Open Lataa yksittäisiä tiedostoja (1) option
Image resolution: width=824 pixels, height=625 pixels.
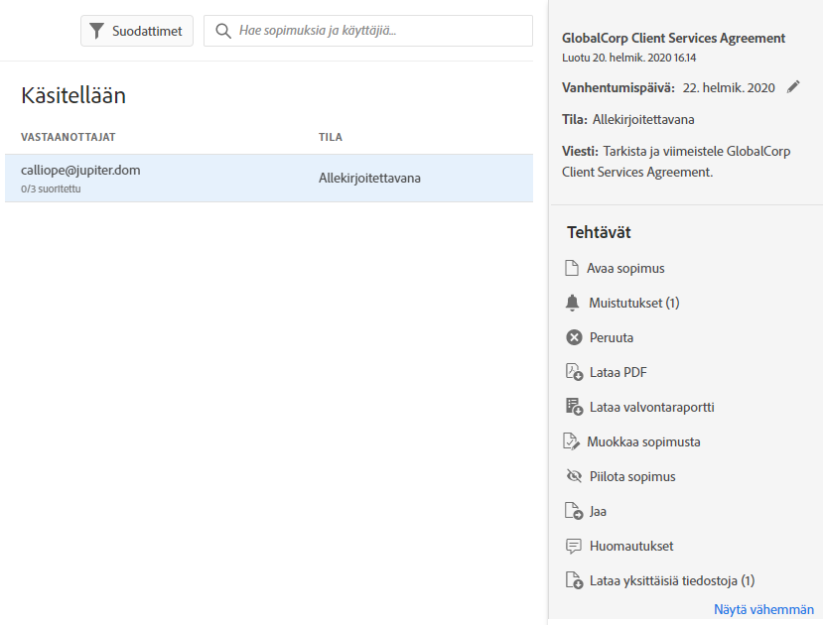pyautogui.click(x=671, y=580)
